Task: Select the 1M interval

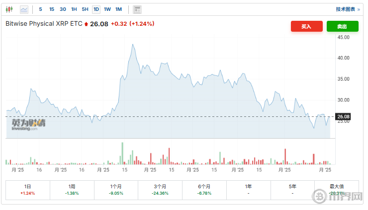Action: [x=118, y=9]
